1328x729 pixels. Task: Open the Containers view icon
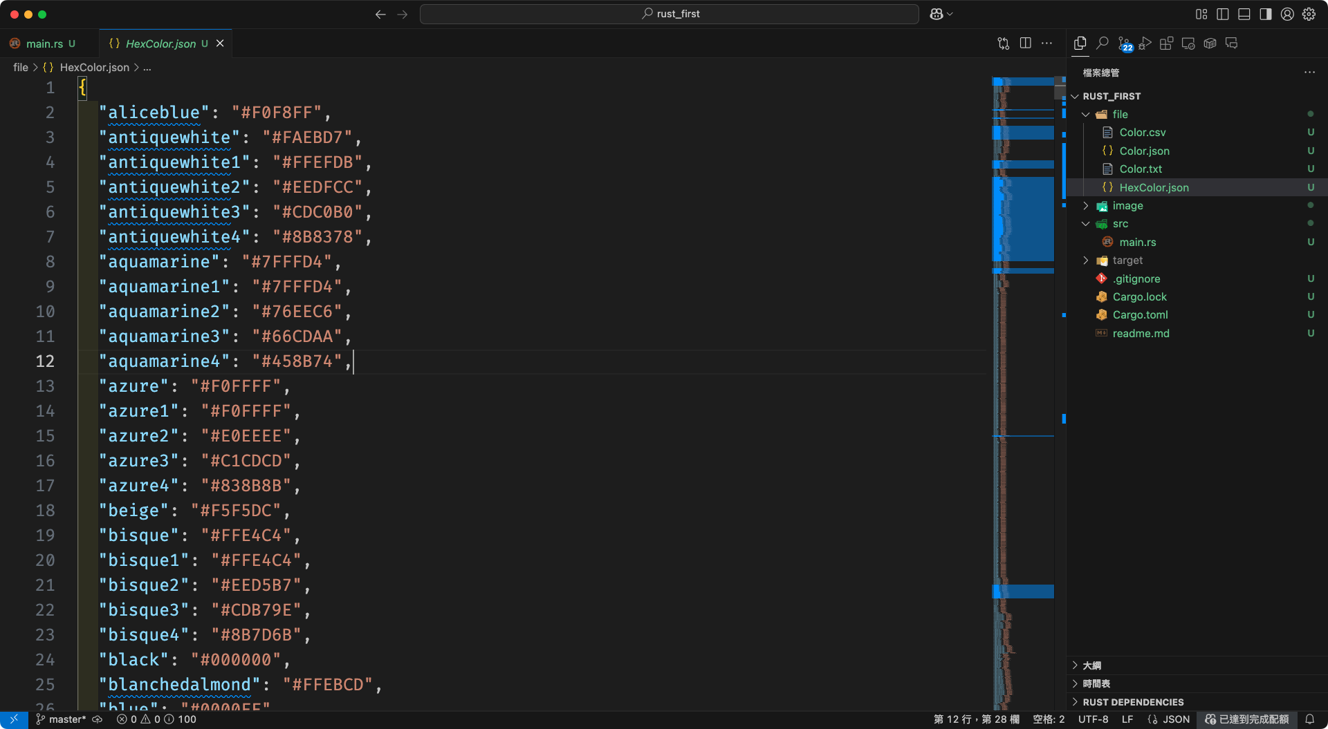pyautogui.click(x=1210, y=44)
